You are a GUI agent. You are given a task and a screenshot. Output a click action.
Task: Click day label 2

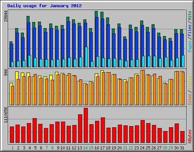pyautogui.click(x=18, y=148)
